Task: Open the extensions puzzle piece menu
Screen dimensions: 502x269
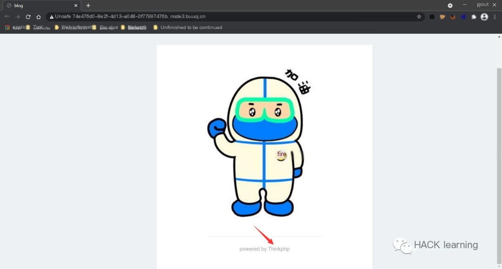Action: 474,17
